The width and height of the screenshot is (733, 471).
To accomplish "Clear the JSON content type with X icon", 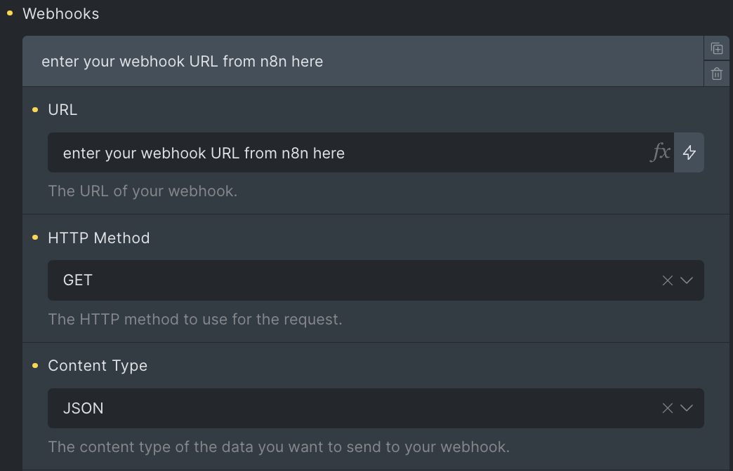I will pos(666,408).
